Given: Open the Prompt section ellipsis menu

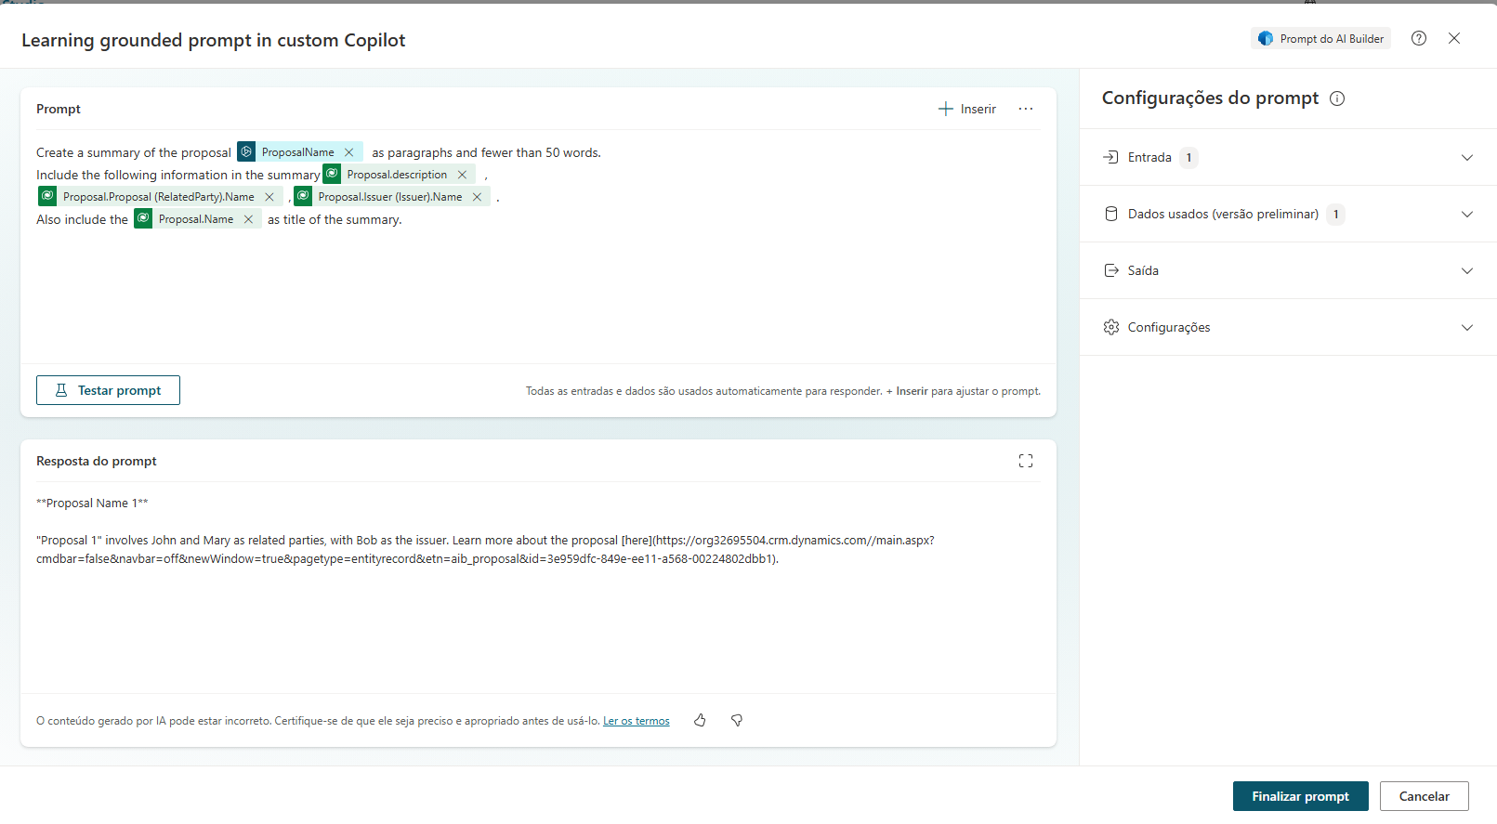Looking at the screenshot, I should 1026,109.
